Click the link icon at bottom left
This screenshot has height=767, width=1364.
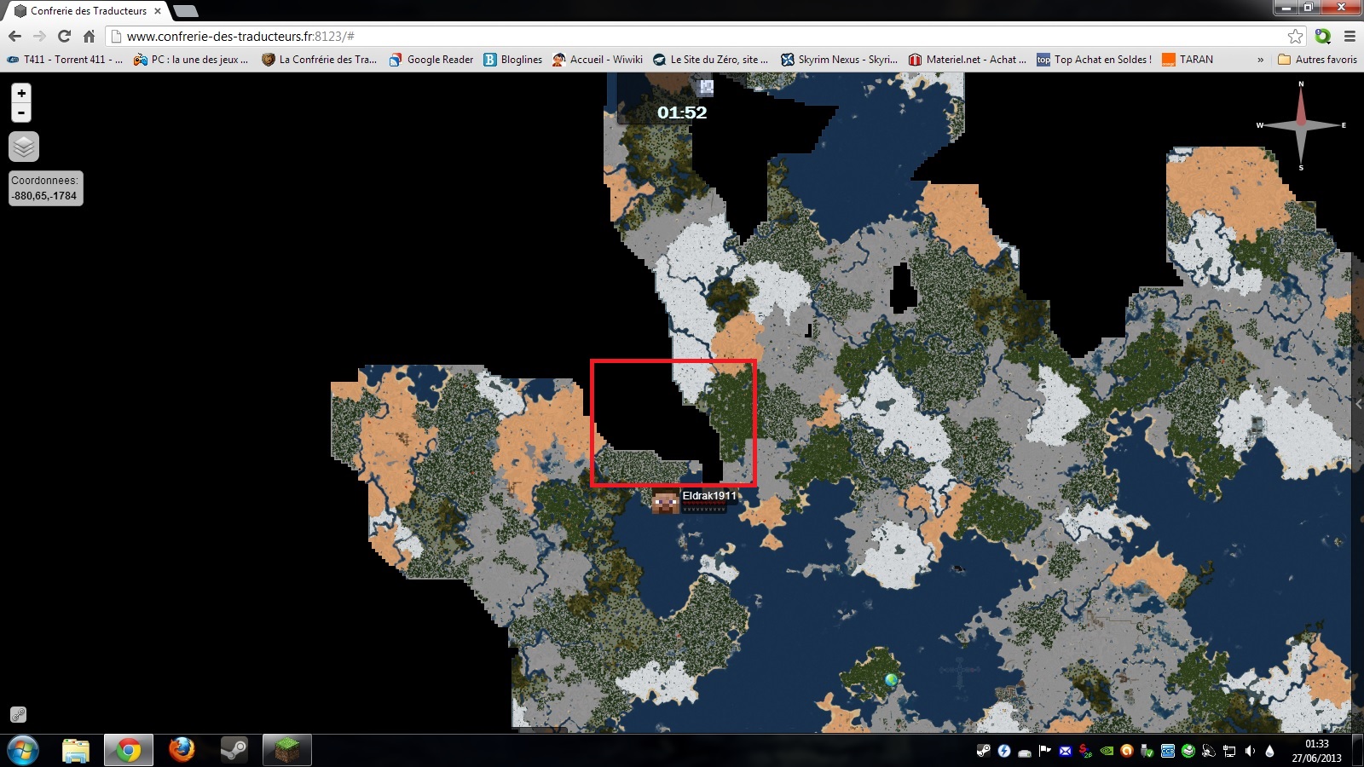coord(18,715)
